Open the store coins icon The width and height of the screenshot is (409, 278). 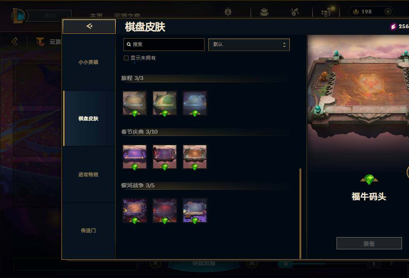pos(326,12)
